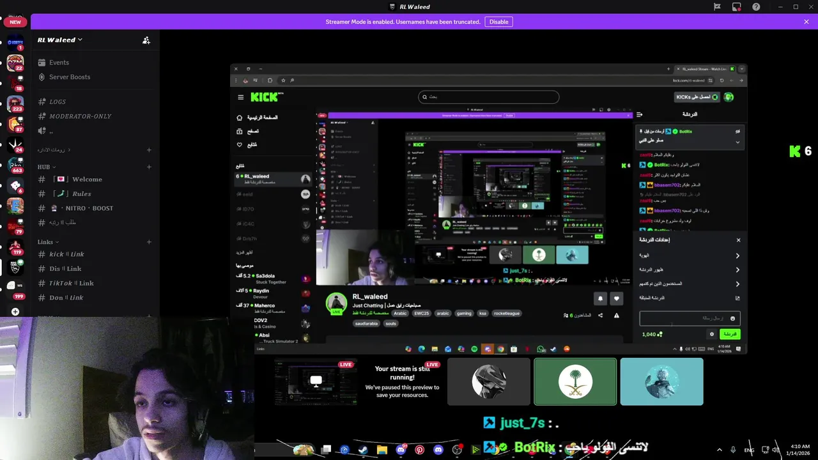The image size is (818, 460).
Task: Open emoji picker in Kick message box
Action: click(x=732, y=318)
